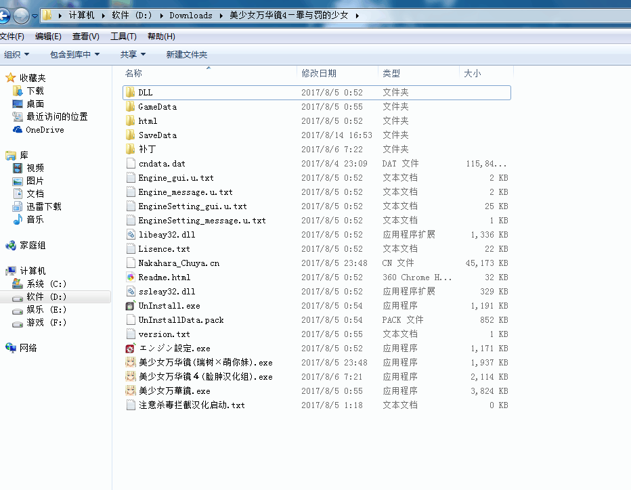The image size is (631, 490).
Task: Open OneDrive in the favorites sidebar
Action: [45, 129]
